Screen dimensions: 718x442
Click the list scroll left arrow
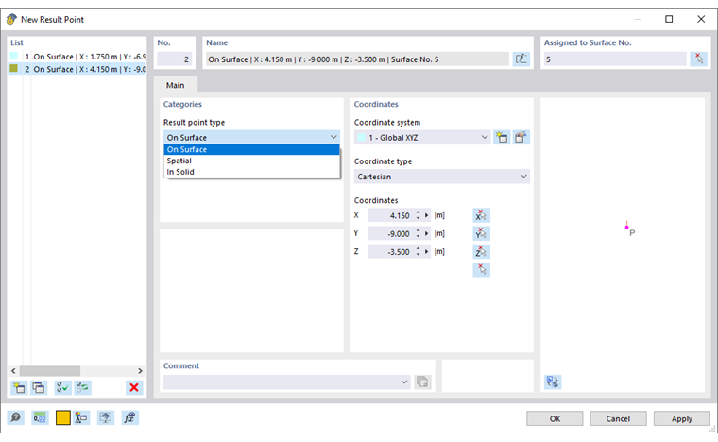[x=13, y=370]
